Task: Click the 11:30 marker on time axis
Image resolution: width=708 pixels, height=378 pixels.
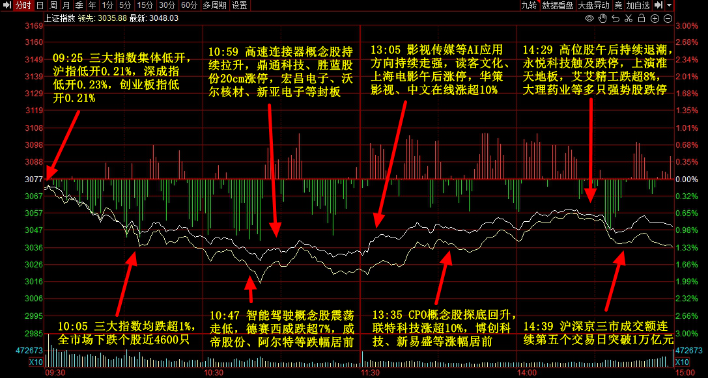Action: [x=371, y=373]
